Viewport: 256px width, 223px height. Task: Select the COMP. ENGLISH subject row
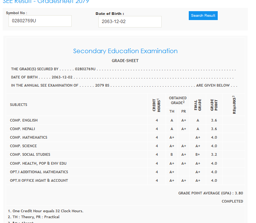tap(24, 120)
